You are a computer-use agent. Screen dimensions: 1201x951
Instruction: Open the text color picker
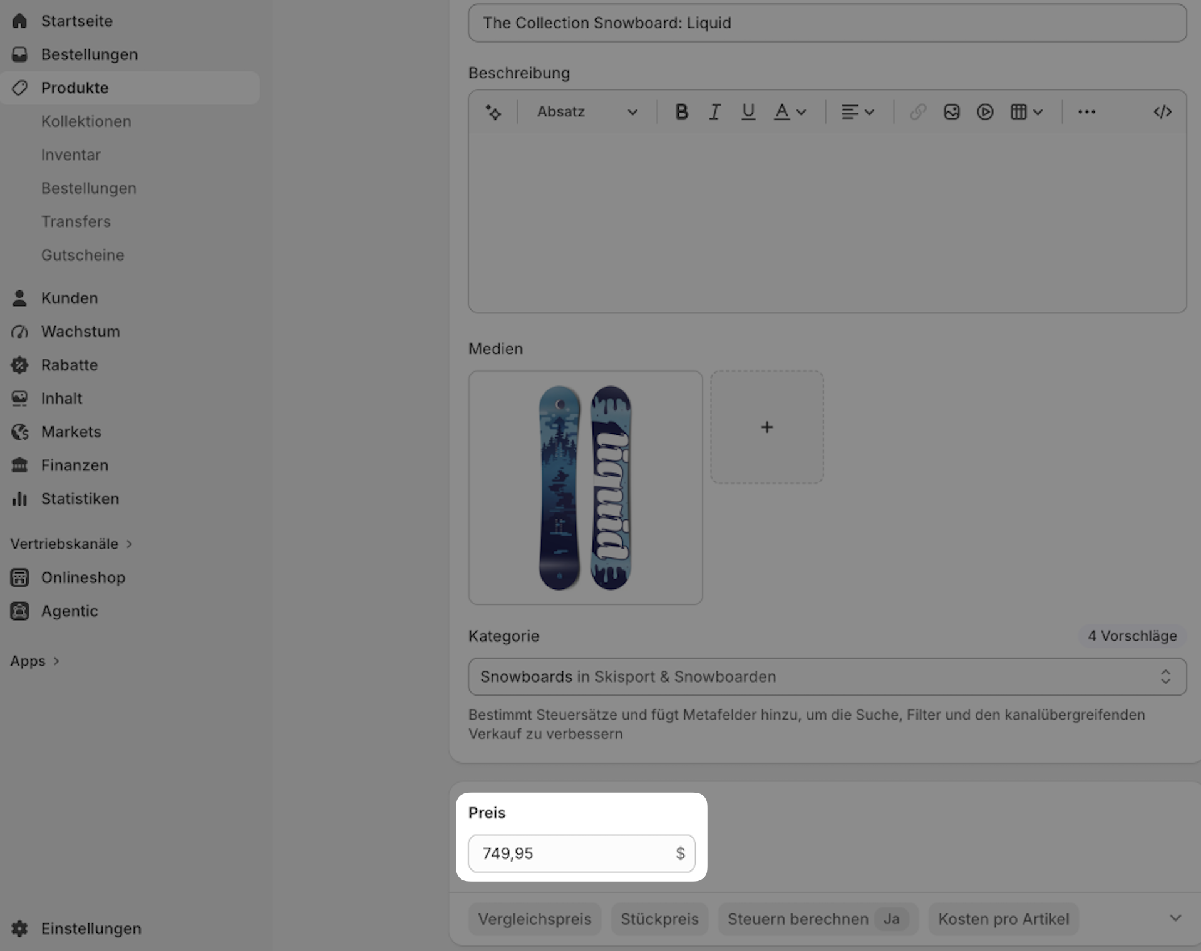pyautogui.click(x=790, y=112)
